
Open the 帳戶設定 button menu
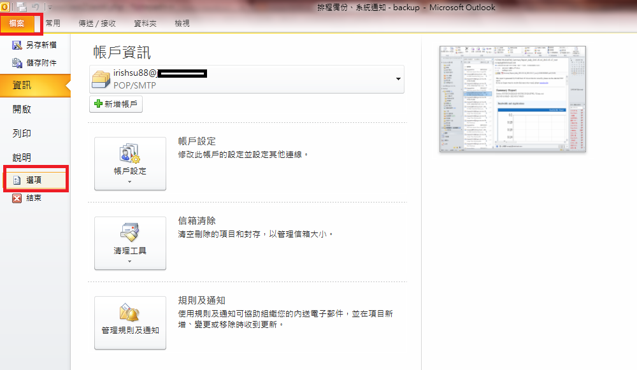coord(130,163)
